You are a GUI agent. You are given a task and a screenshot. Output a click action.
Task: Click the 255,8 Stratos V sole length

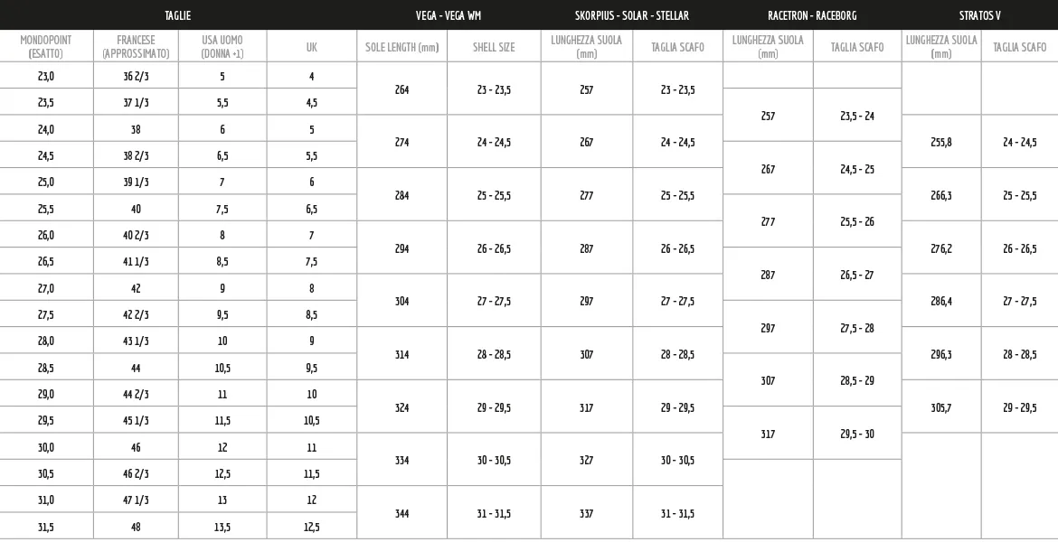pyautogui.click(x=941, y=143)
